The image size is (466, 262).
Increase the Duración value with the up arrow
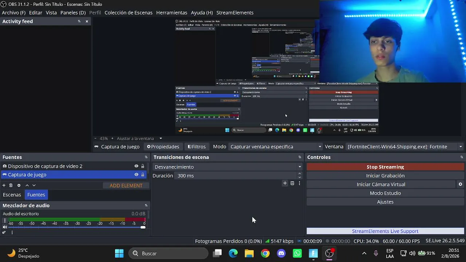pyautogui.click(x=300, y=174)
